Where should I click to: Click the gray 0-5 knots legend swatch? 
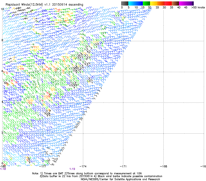coord(125,3)
